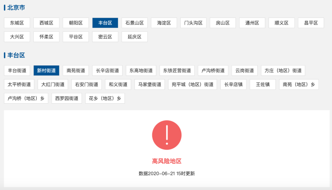
Task: Choose 西城区 district
Action: click(x=46, y=23)
